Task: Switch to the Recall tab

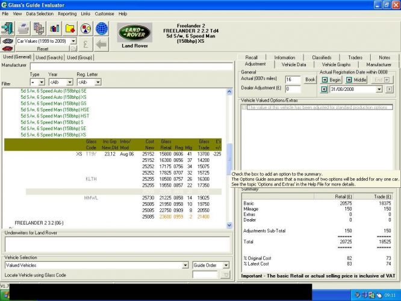Action: tap(252, 58)
